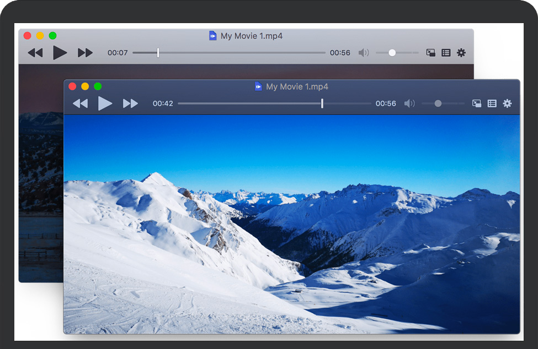Open the playlist panel in the front player
The width and height of the screenshot is (538, 349).
point(492,103)
